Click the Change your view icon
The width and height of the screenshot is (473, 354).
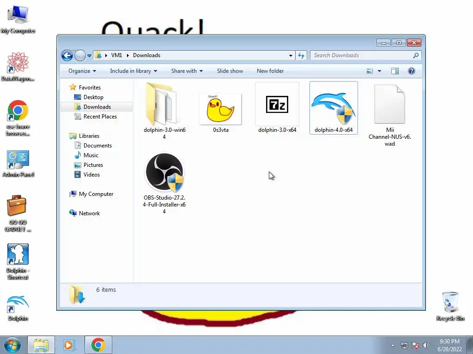pos(370,71)
